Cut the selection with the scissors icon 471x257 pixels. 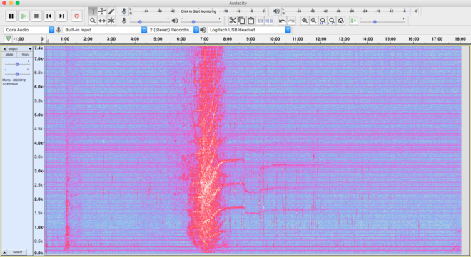point(233,21)
